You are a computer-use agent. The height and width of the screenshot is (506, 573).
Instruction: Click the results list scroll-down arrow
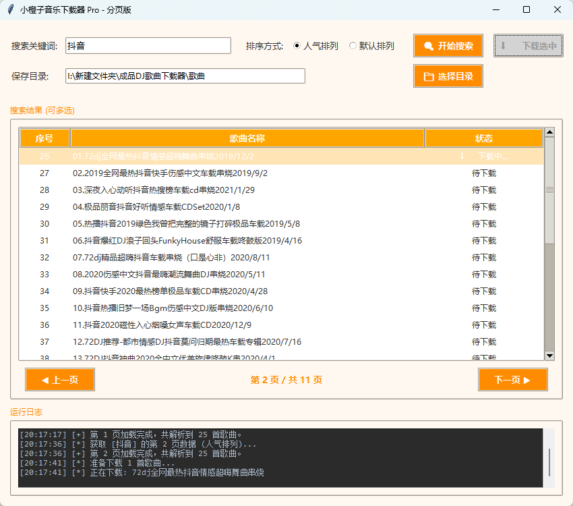coord(549,356)
